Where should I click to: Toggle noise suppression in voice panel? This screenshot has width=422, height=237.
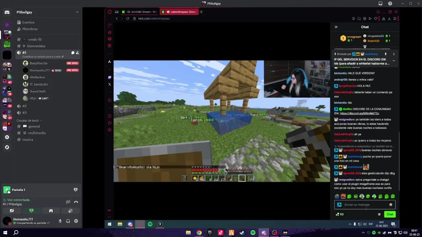[68, 202]
